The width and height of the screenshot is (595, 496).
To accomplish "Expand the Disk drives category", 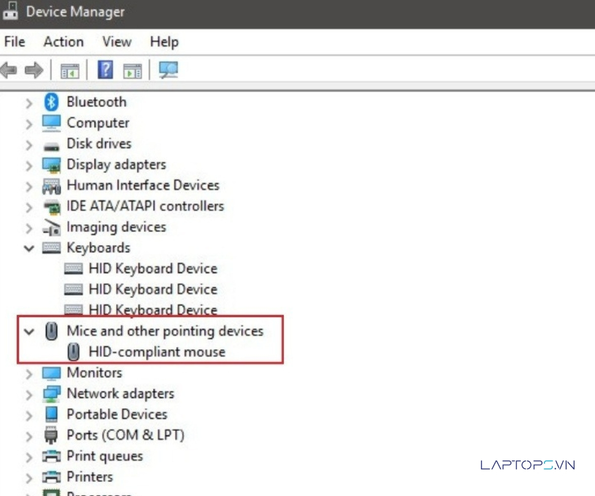I will pyautogui.click(x=29, y=144).
